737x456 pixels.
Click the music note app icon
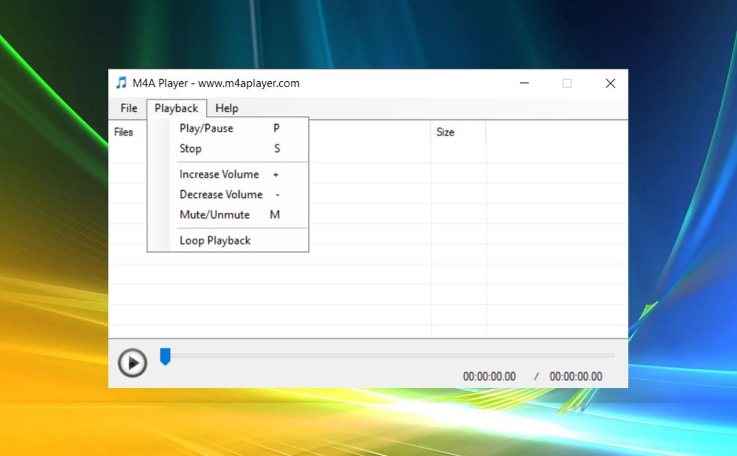(121, 83)
